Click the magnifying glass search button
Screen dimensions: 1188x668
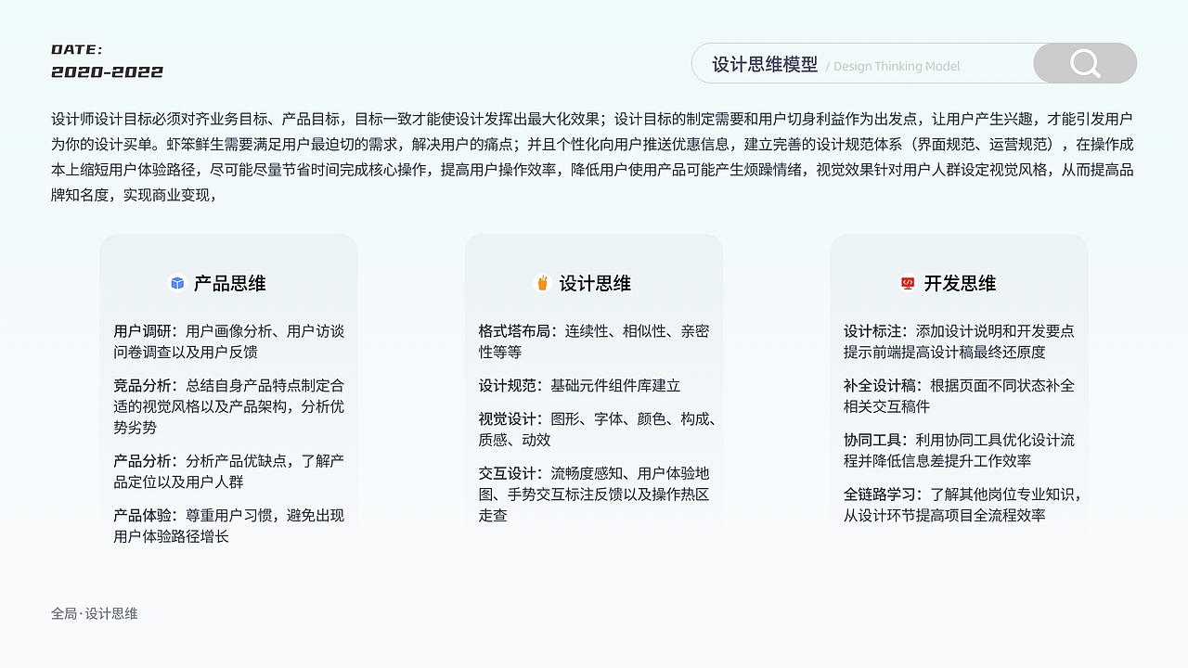click(x=1085, y=63)
